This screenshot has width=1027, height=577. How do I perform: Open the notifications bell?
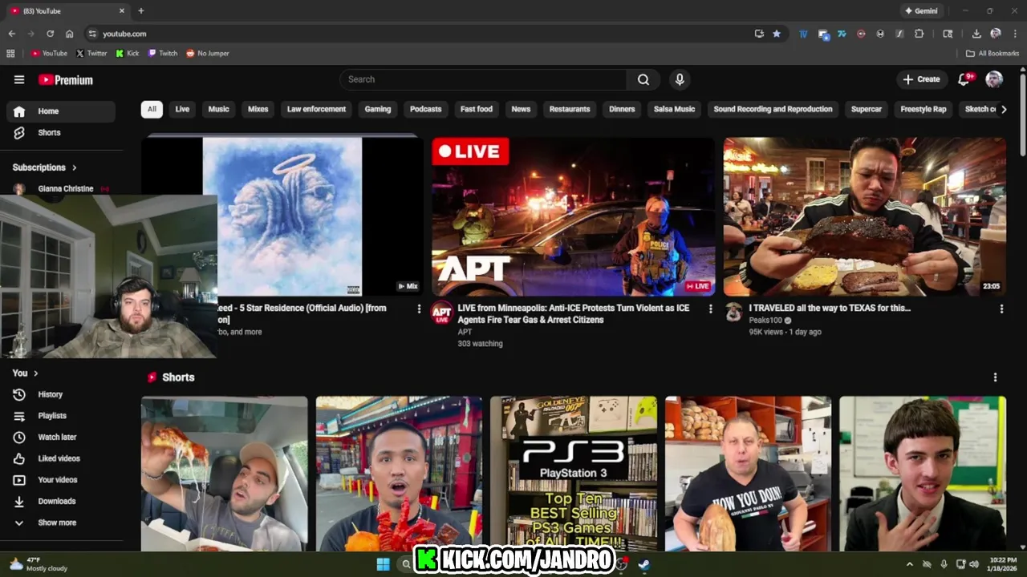coord(964,79)
